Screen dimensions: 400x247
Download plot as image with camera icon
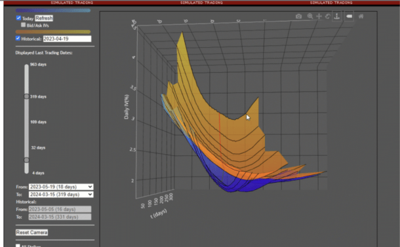click(x=298, y=16)
